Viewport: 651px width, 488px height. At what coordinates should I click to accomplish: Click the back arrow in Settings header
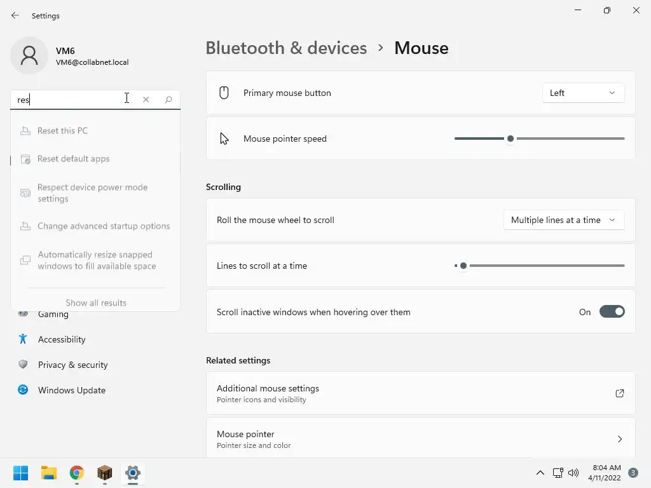pos(15,15)
